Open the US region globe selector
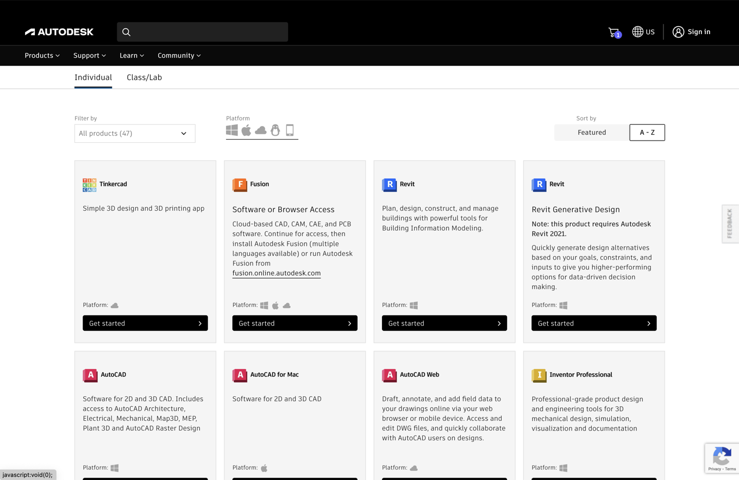Screen dimensions: 739x480 (643, 32)
